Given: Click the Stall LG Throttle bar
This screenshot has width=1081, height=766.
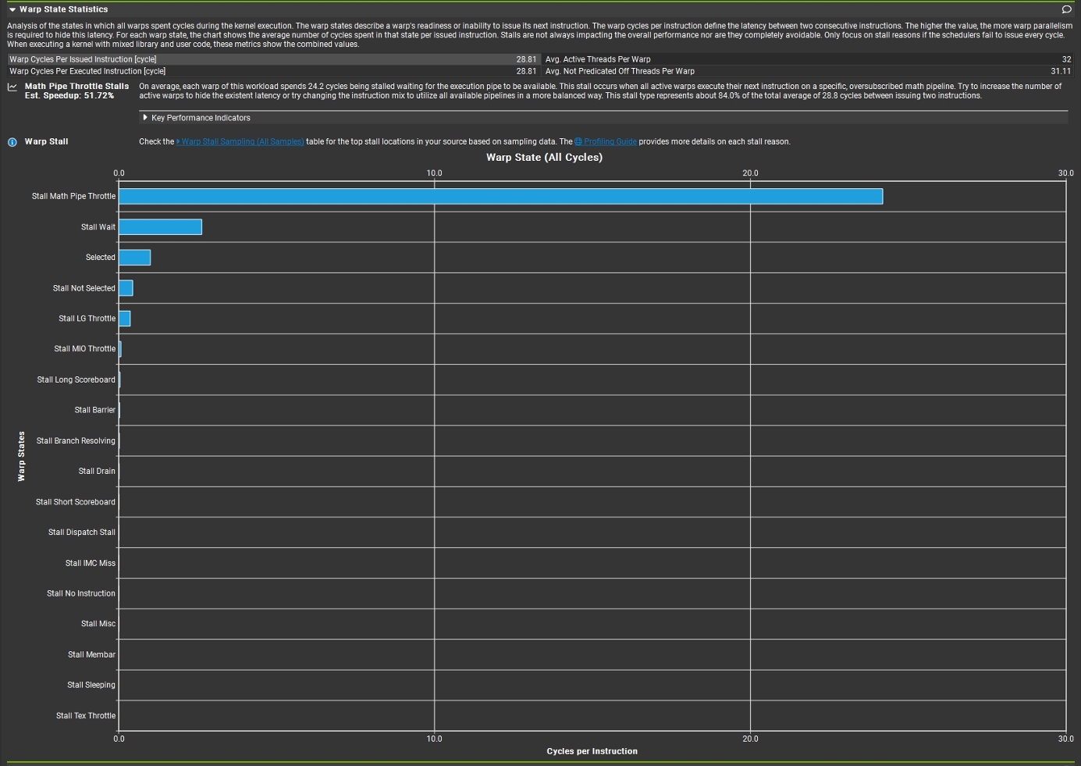Looking at the screenshot, I should pyautogui.click(x=124, y=319).
